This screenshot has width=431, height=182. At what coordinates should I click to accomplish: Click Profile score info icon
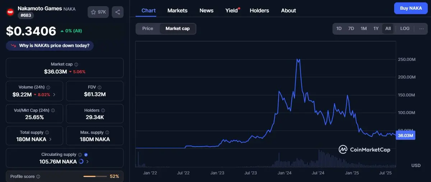point(38,177)
